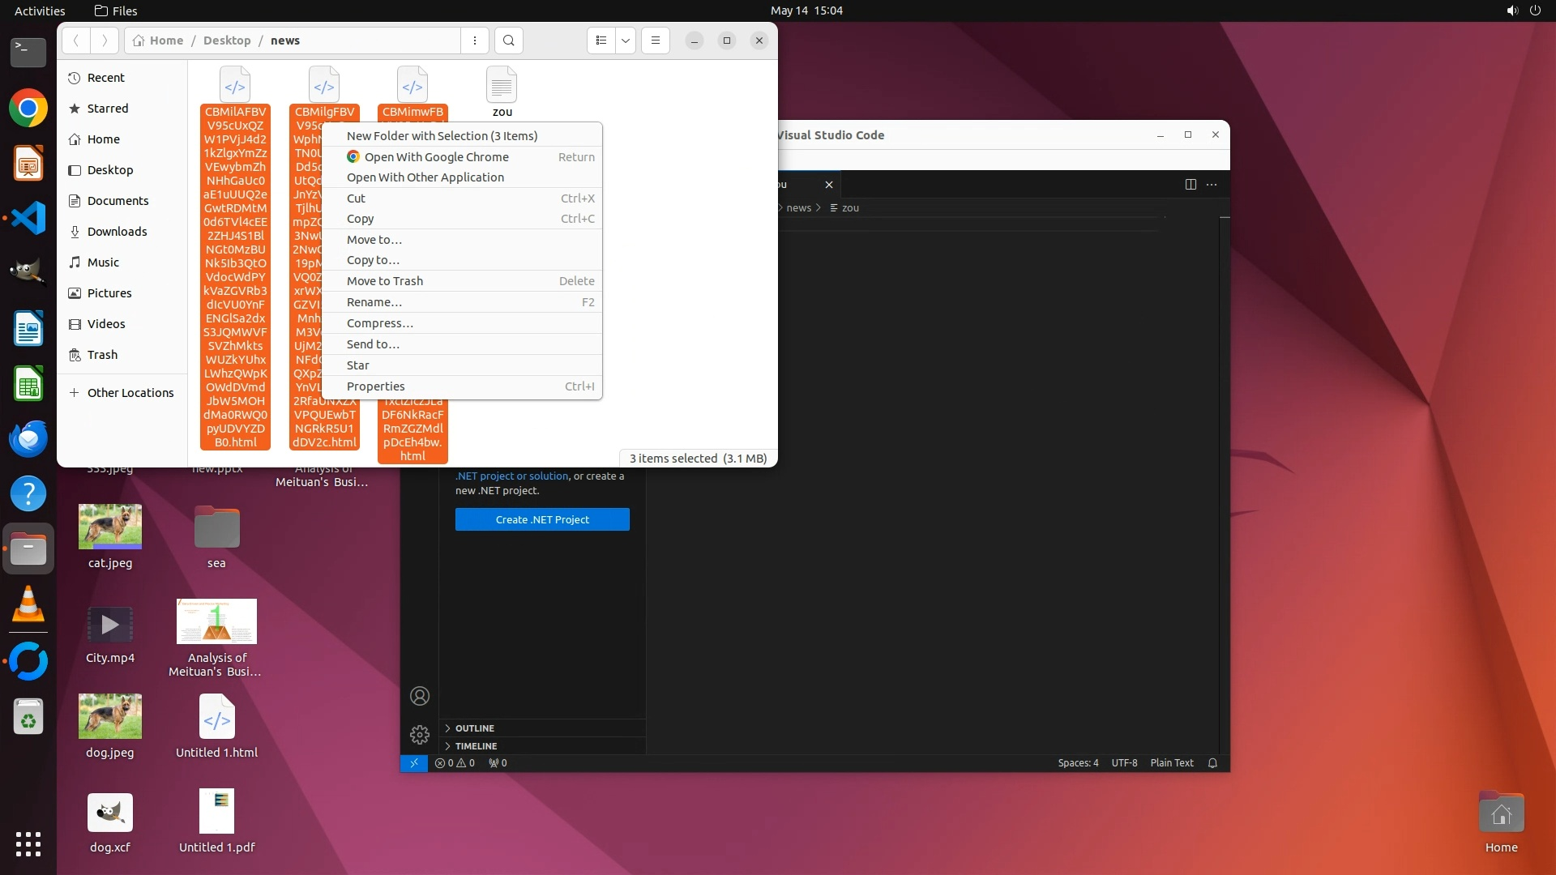This screenshot has height=875, width=1556.
Task: Click the Plain Text language mode
Action: (x=1171, y=763)
